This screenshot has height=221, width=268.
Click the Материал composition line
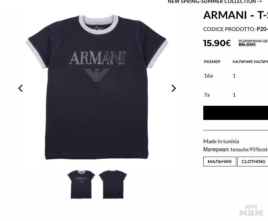coord(236,150)
